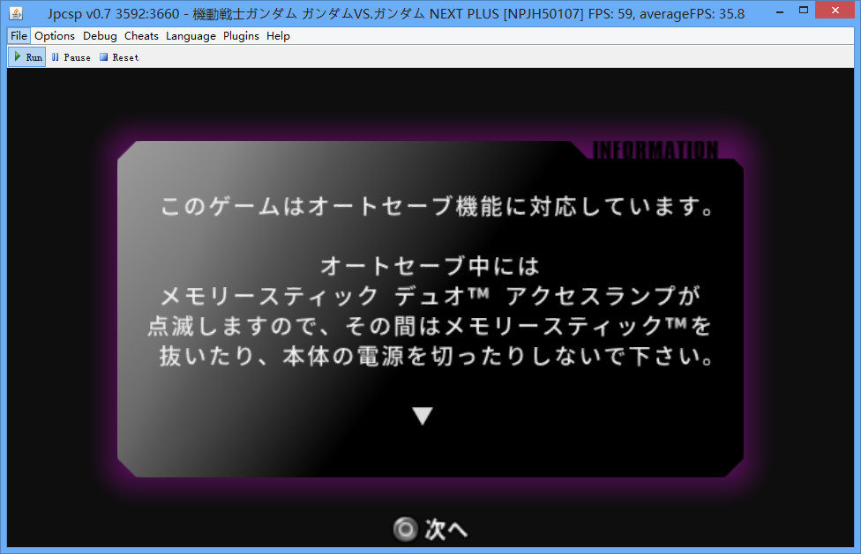The width and height of the screenshot is (861, 554).
Task: Click the Jpcsp Java app icon
Action: pos(17,13)
